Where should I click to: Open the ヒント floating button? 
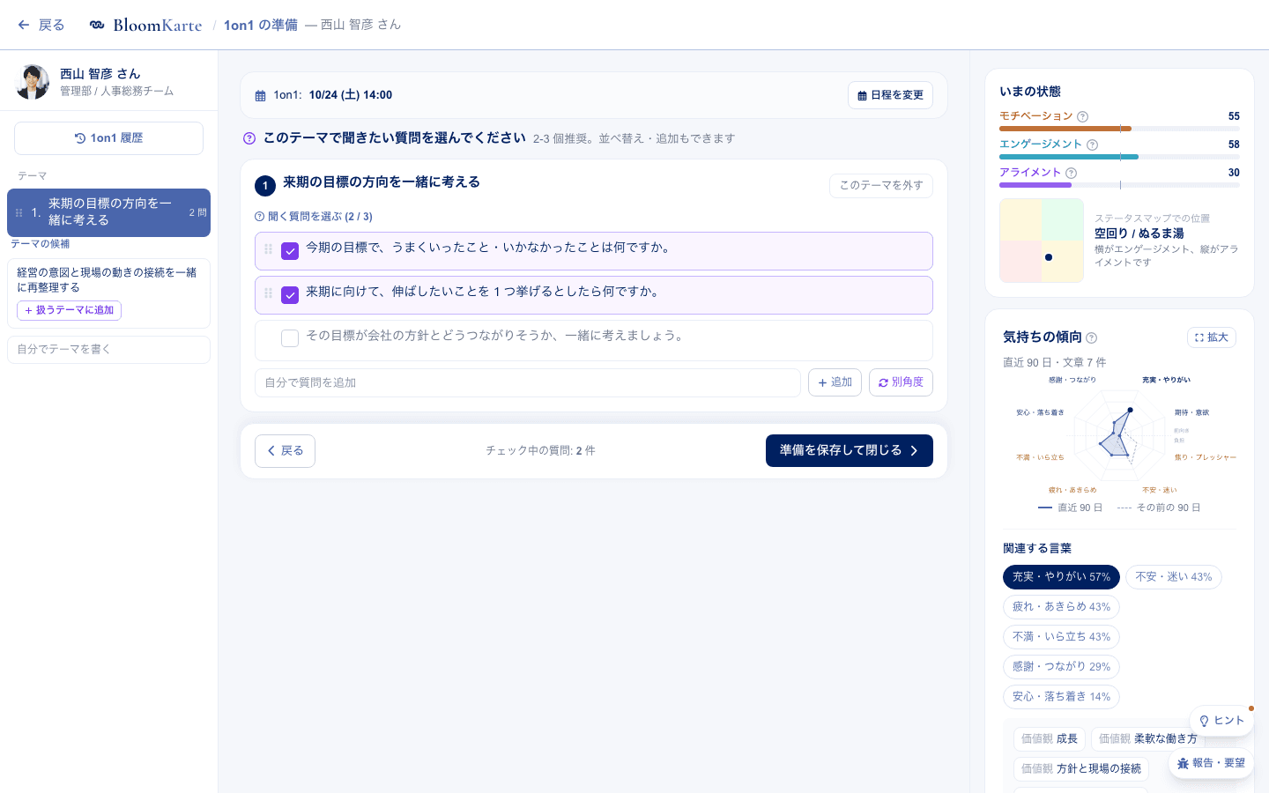(1221, 721)
